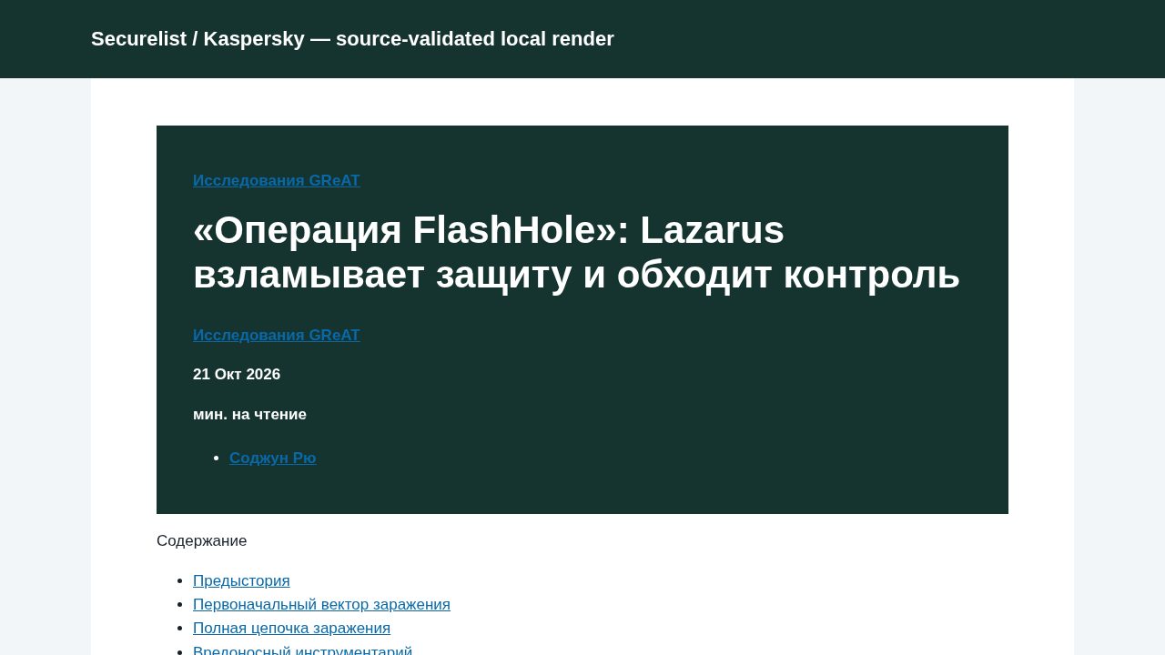Click the «Операция FlashHole» article headline
This screenshot has height=655, width=1165.
click(576, 252)
